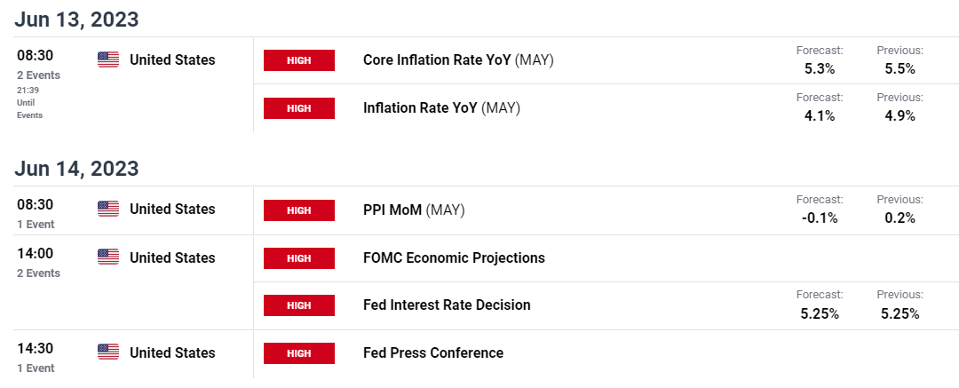Click the HIGH badge for Fed Press Conference

pyautogui.click(x=299, y=353)
